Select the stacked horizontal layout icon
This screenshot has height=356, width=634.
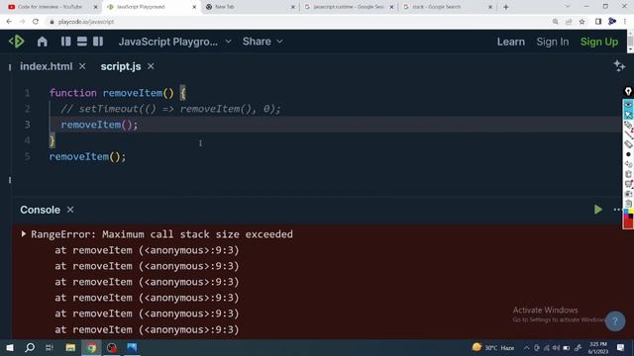tap(82, 42)
